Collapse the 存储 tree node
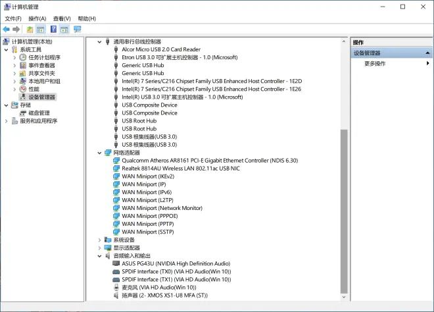The width and height of the screenshot is (434, 312). 7,105
